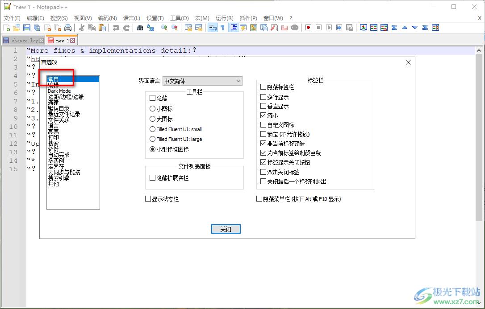Check the 隐藏标签栏 option

[277, 87]
